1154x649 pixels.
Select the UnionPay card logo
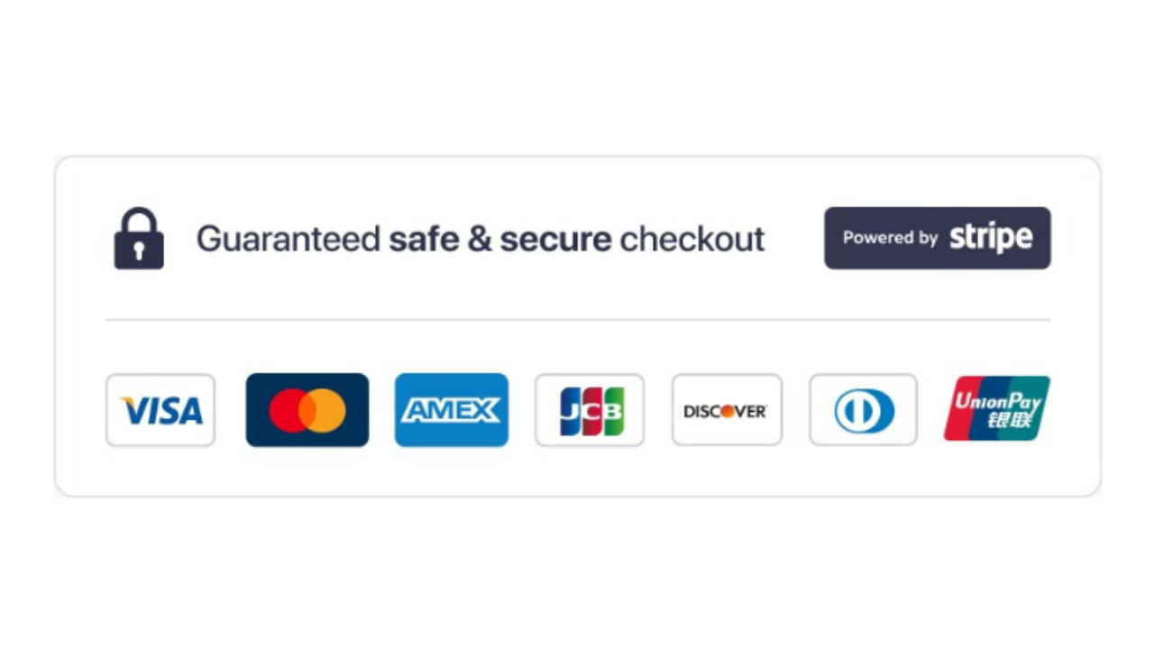click(997, 408)
